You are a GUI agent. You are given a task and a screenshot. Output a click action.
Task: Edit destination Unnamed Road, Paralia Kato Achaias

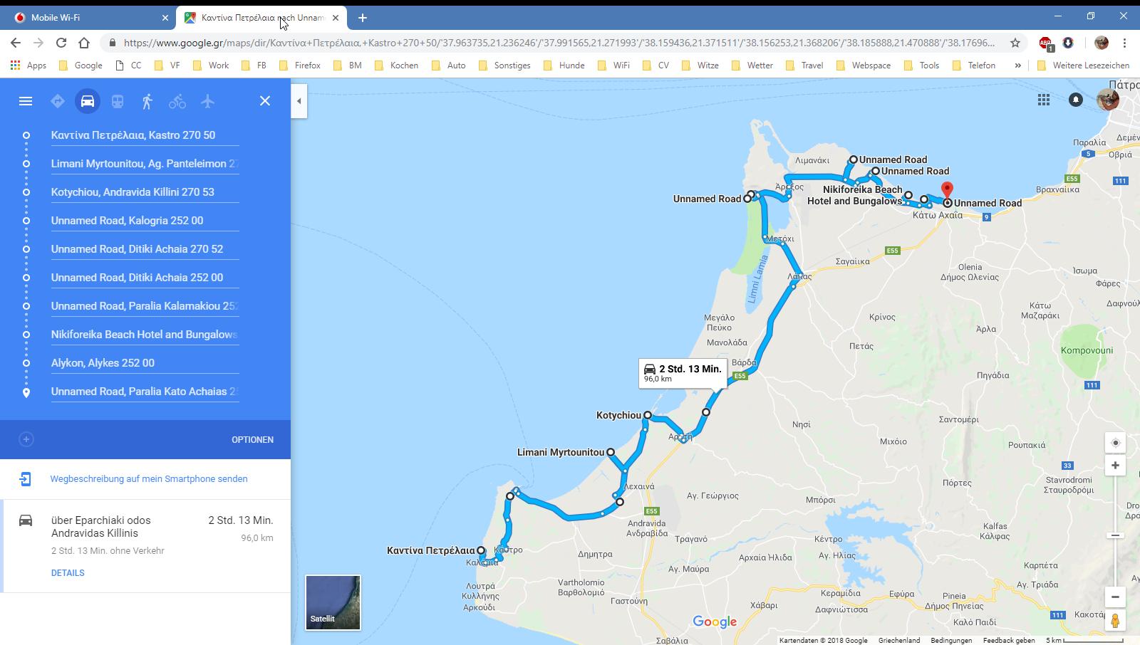[x=145, y=392]
